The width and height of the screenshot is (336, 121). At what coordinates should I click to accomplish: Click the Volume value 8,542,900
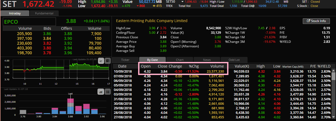(214, 28)
